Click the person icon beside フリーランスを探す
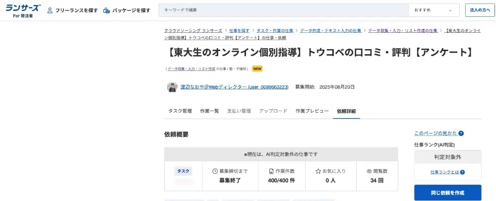496x201 pixels. [50, 10]
